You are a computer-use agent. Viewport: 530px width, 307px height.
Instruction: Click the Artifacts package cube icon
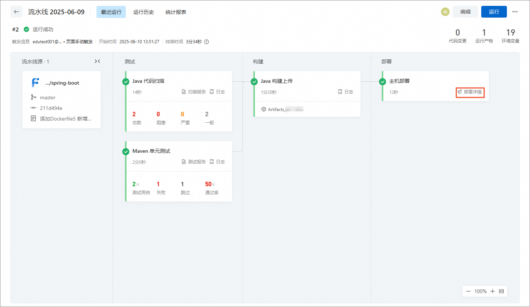[263, 109]
